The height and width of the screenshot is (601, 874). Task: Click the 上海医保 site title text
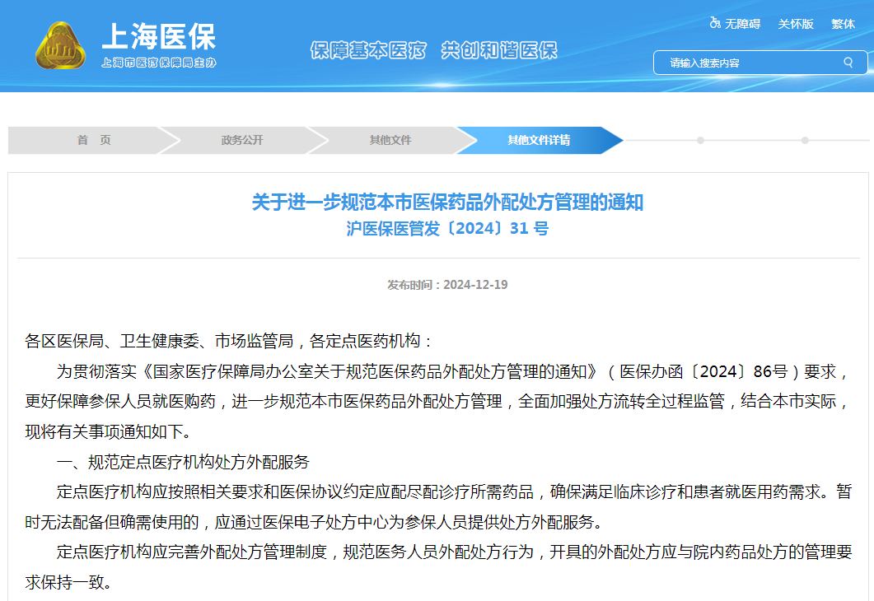click(x=158, y=37)
